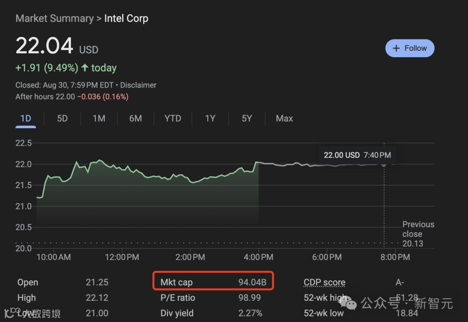Open the 6M chart range

136,118
